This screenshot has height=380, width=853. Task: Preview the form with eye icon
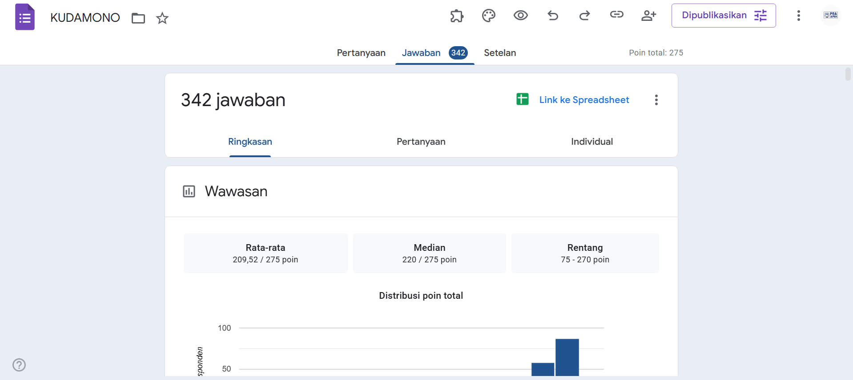click(x=520, y=16)
